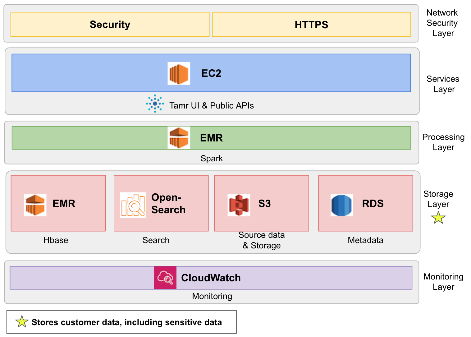Click the red S3 bucket icon
Screen dimensions: 471x337
(x=239, y=205)
